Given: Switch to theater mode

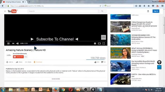Looking at the screenshot, I should click(99, 43).
